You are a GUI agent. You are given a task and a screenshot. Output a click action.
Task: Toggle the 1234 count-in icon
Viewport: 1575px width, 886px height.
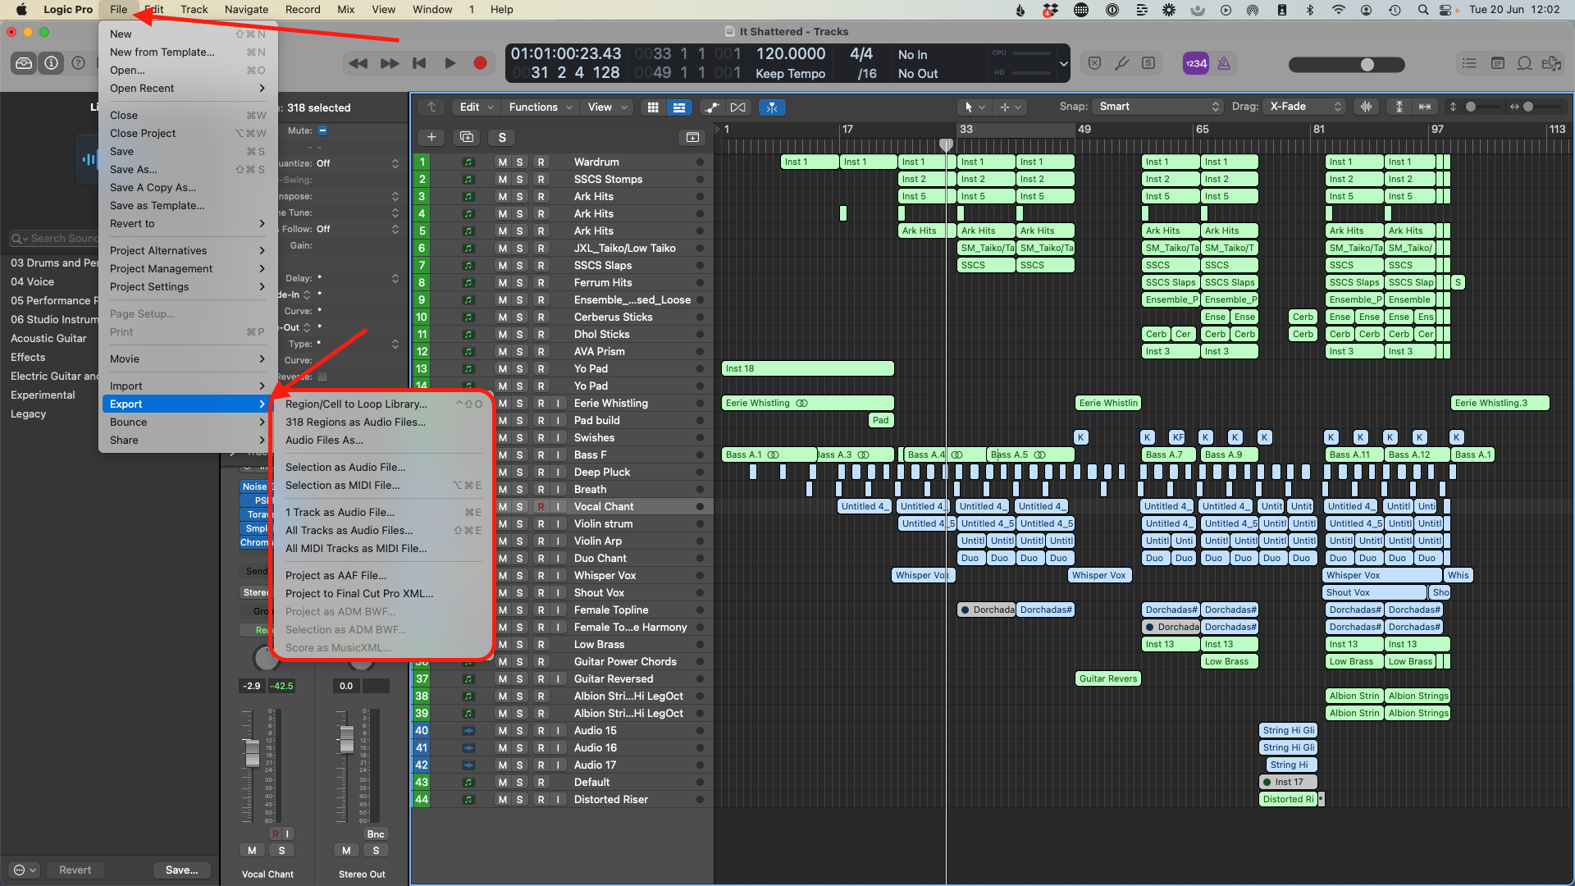pyautogui.click(x=1195, y=63)
